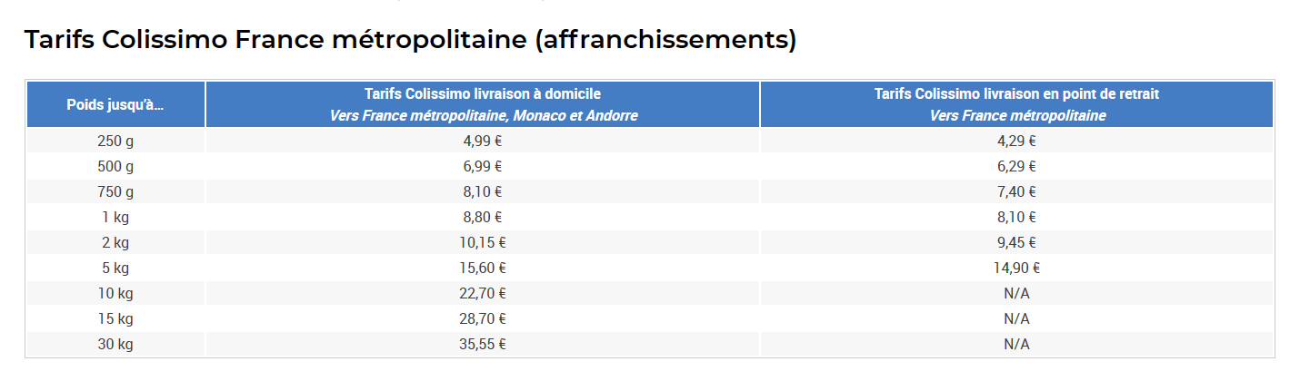The height and width of the screenshot is (381, 1300).
Task: Click the 6,99 € price cell
Action: coord(483,166)
